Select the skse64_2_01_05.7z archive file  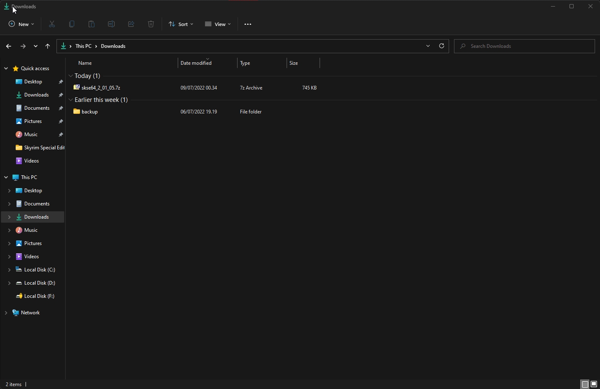(101, 88)
